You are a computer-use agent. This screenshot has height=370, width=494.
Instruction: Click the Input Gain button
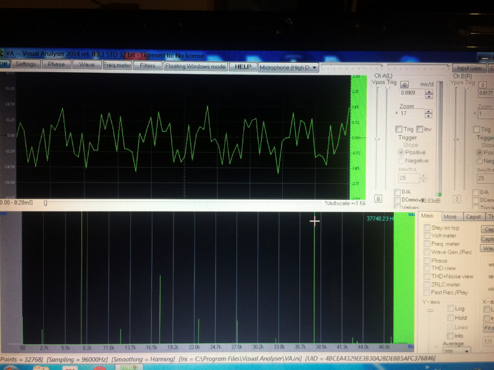pos(469,68)
